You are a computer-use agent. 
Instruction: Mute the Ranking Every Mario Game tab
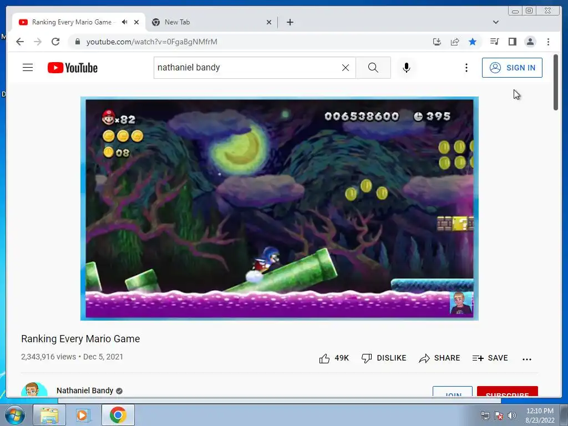(x=125, y=22)
